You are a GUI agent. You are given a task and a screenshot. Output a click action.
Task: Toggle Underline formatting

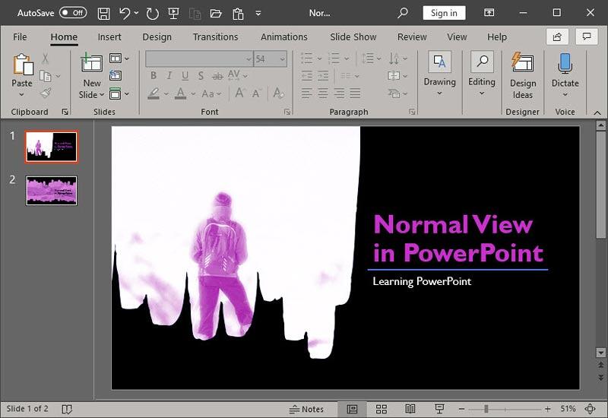pyautogui.click(x=185, y=75)
